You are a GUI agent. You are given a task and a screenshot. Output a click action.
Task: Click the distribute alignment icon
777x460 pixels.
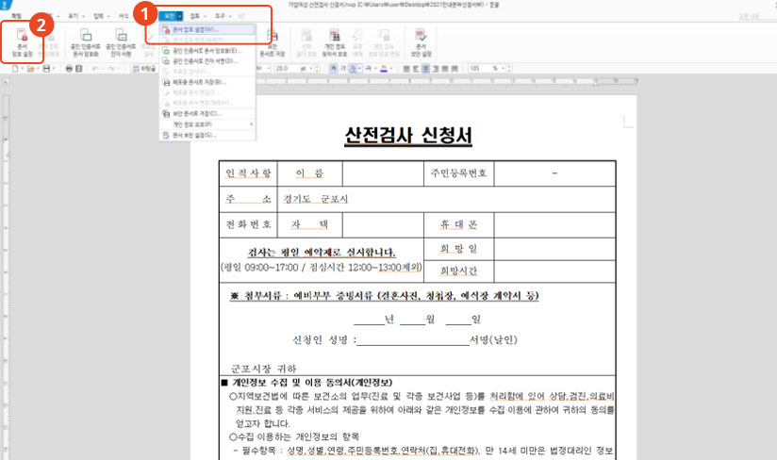click(x=445, y=68)
